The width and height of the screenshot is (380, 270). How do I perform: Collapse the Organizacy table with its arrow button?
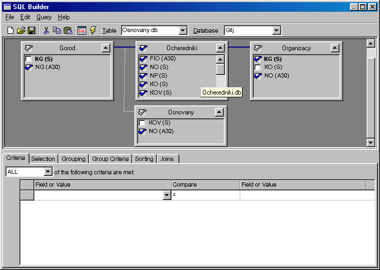[x=335, y=48]
